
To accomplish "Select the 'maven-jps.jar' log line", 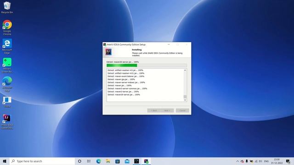I will [121, 79].
